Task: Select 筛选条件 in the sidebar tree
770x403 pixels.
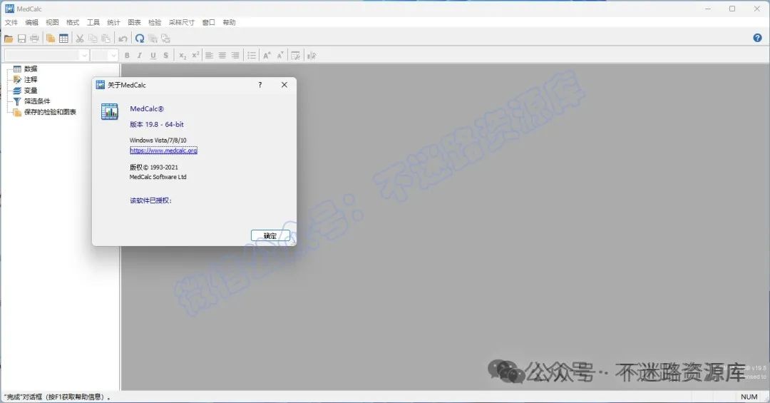Action: tap(37, 101)
